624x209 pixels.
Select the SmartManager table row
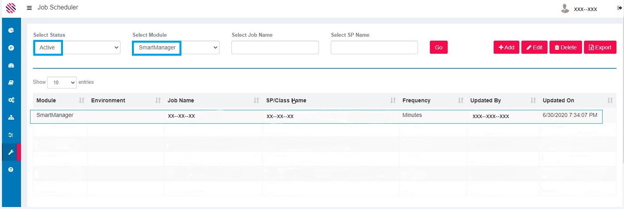[316, 116]
